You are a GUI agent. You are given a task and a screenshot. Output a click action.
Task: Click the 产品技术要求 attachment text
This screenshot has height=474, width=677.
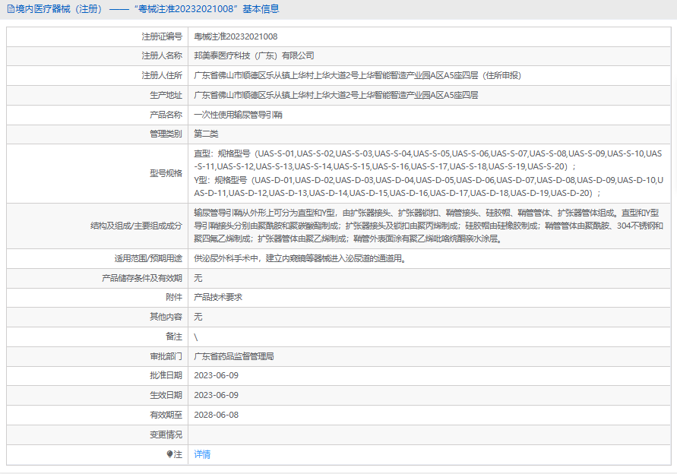tap(218, 298)
